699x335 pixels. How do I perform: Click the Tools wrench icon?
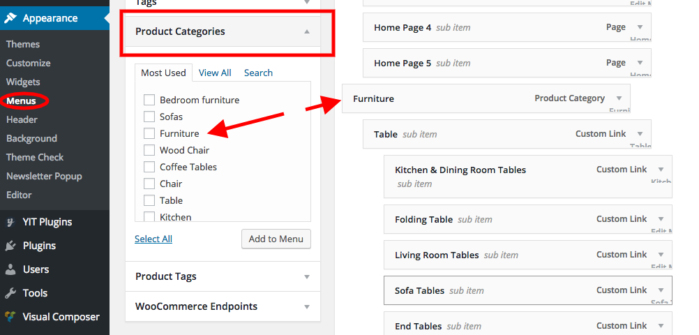point(10,293)
